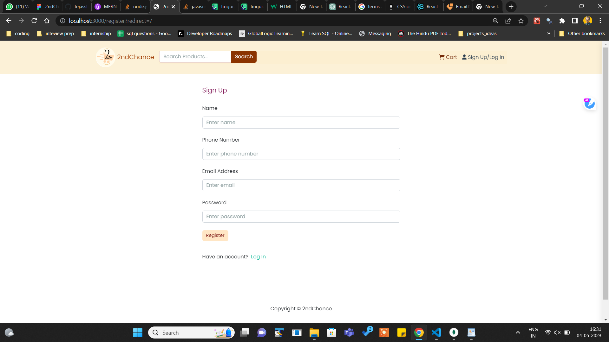
Task: Click the share page icon in address bar
Action: click(x=508, y=21)
